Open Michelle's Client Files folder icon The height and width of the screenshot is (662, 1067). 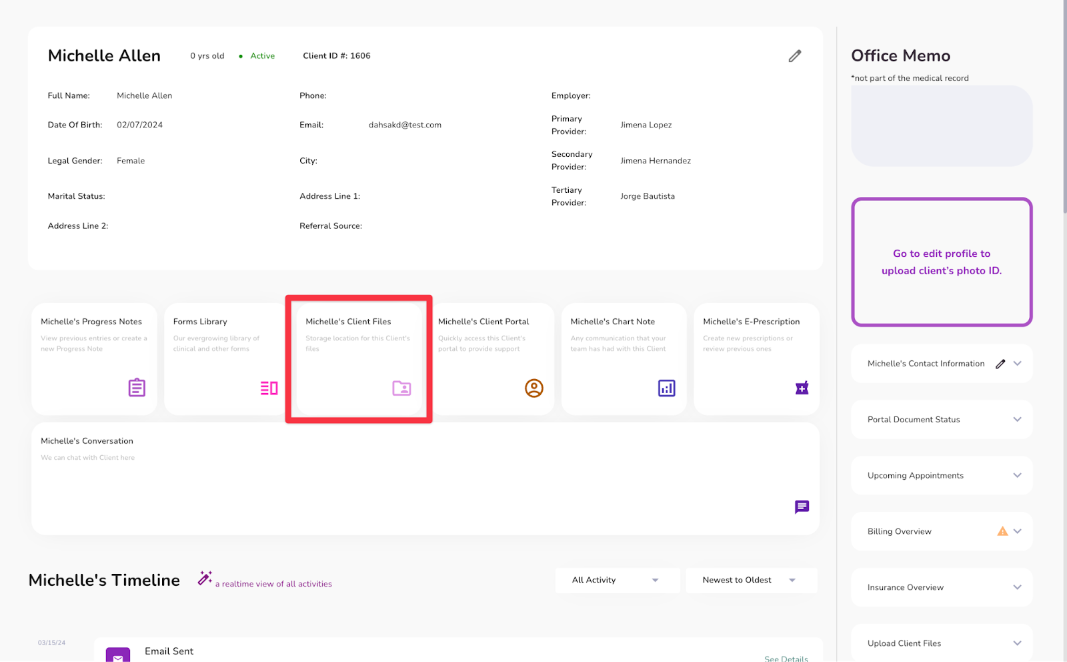click(401, 388)
